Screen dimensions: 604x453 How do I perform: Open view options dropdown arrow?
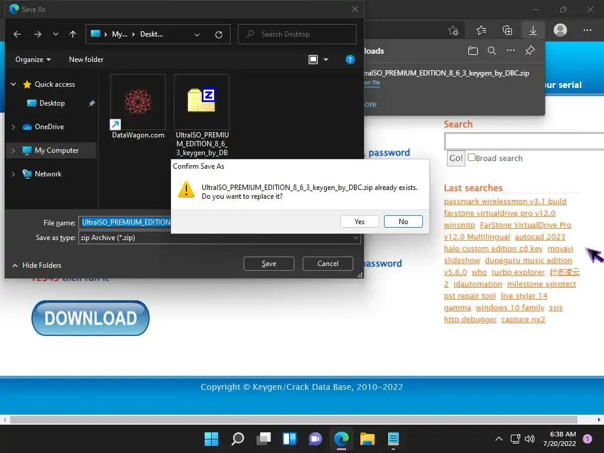point(326,60)
